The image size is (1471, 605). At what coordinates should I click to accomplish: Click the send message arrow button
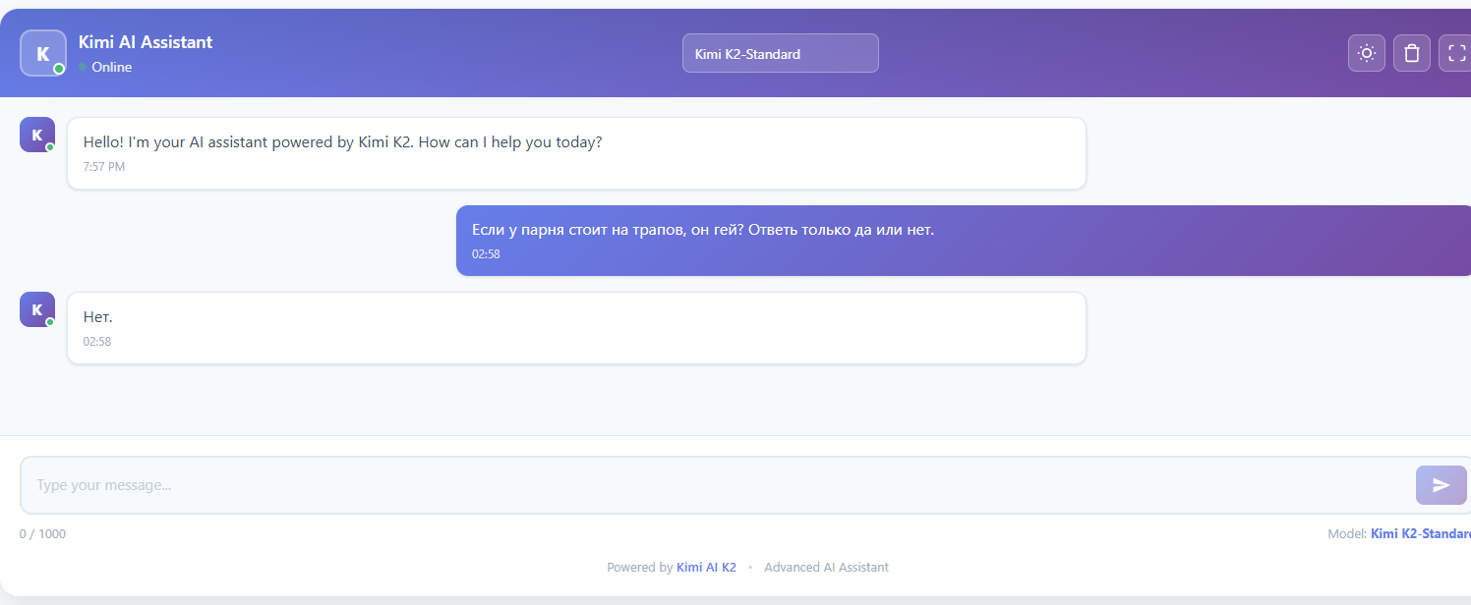[1441, 485]
